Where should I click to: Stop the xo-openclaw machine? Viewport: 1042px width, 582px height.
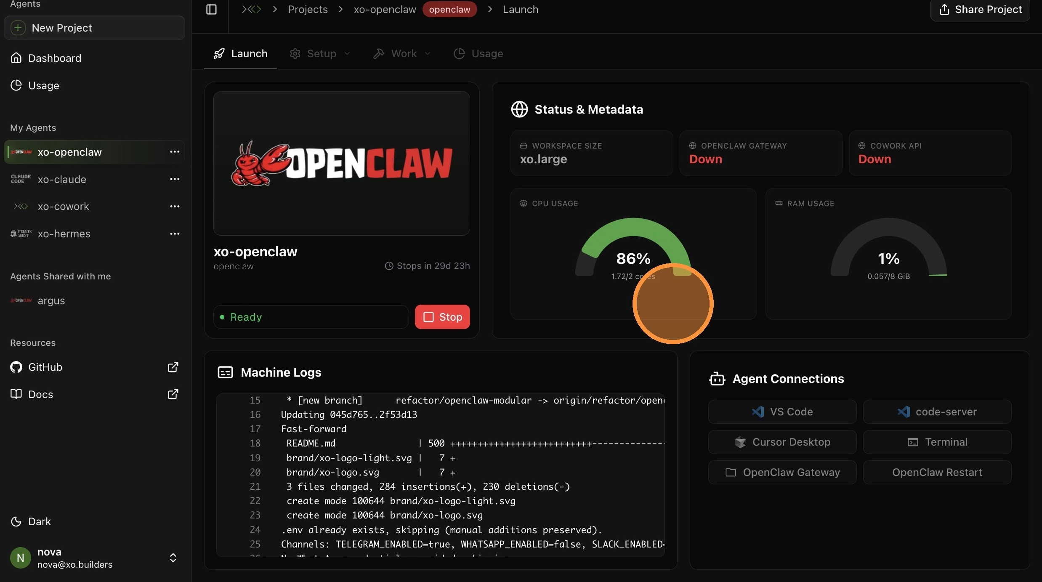(442, 317)
